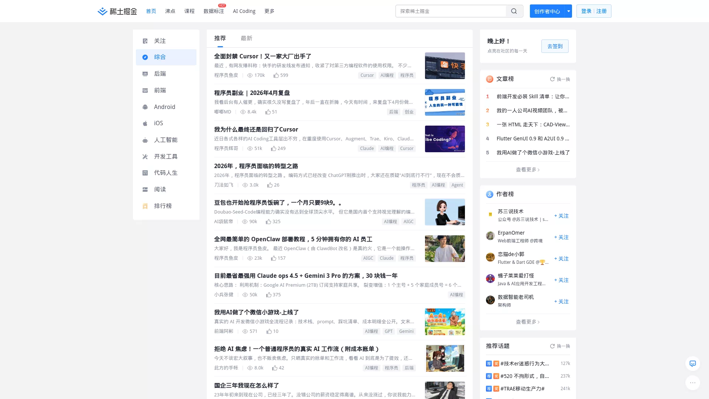The image size is (709, 399).
Task: Click like icon on 我为什么最终还是回归了Cursor
Action: point(273,149)
